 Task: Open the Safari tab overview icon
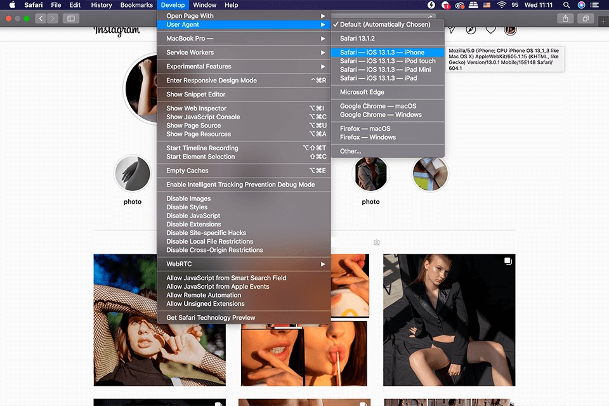(x=586, y=19)
